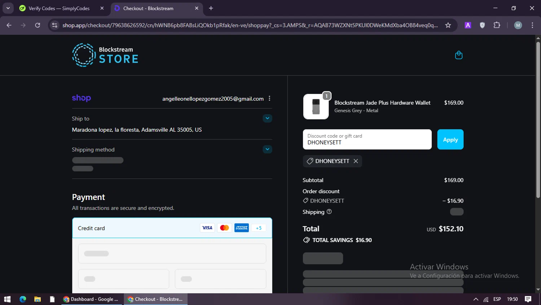Screen dimensions: 541x305
Task: Click the Total amount $152.10
Action: pos(451,229)
